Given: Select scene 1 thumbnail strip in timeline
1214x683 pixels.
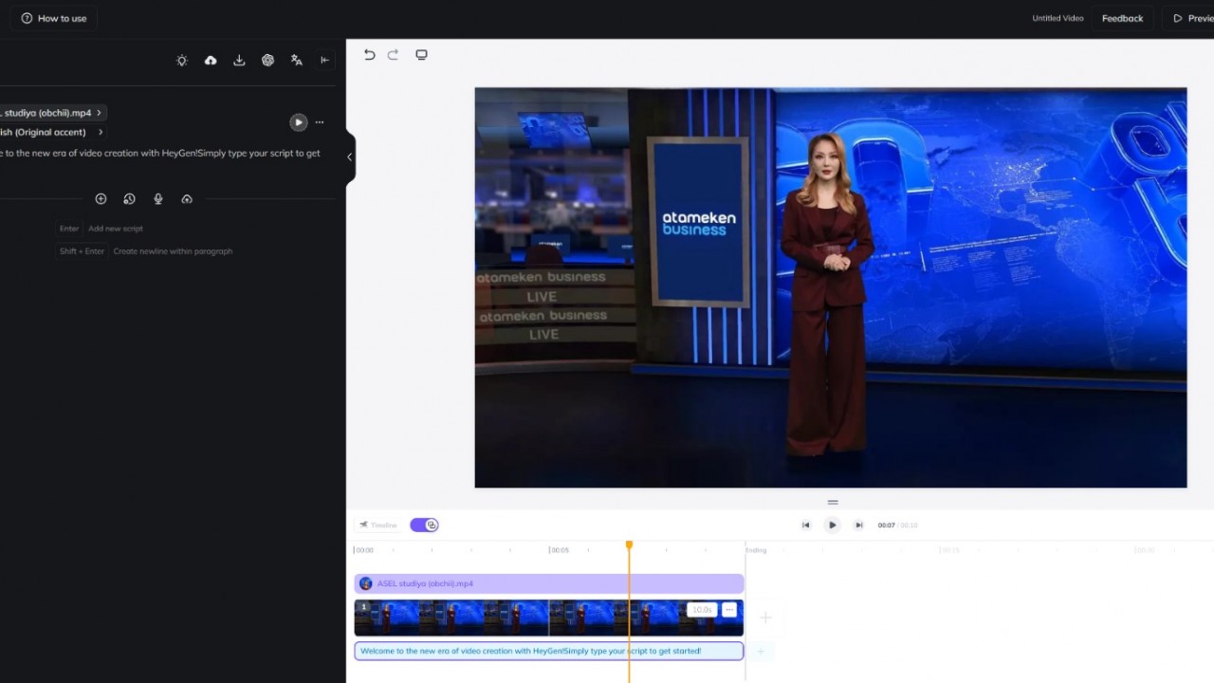Looking at the screenshot, I should [548, 618].
